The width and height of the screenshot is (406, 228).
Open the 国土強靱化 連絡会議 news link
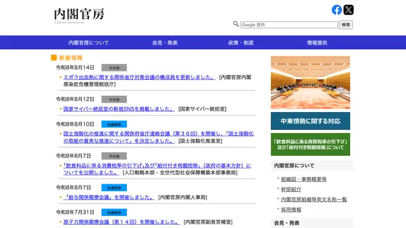pos(159,137)
